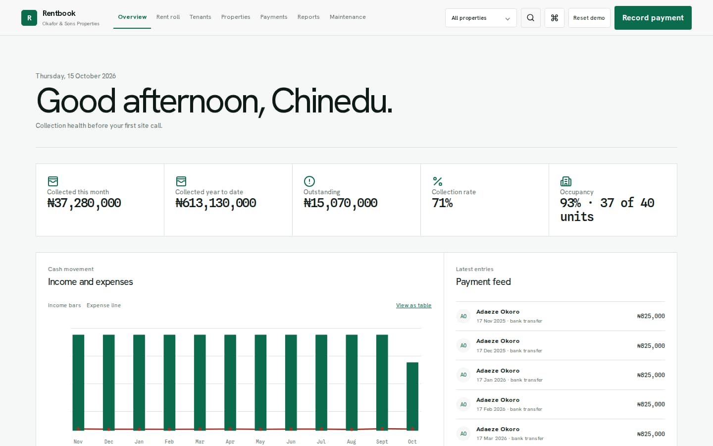Click the Payment feed heading
This screenshot has height=446, width=713.
(483, 282)
